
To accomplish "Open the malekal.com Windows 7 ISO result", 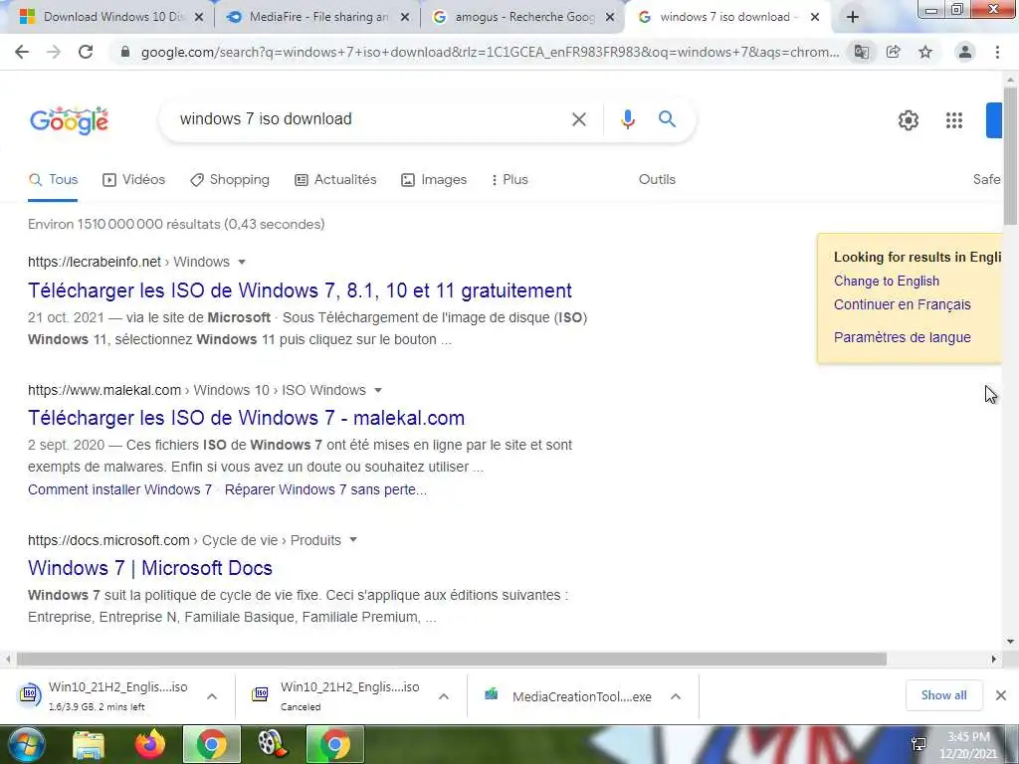I will [247, 418].
